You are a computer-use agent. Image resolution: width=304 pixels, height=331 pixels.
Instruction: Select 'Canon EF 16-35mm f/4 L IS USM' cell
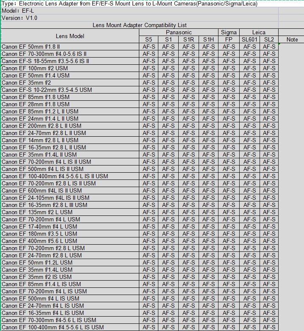[70, 313]
